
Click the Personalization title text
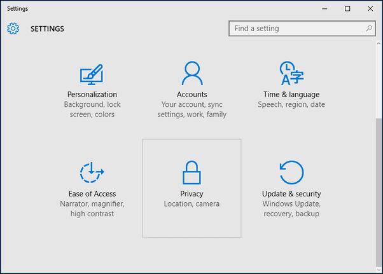(92, 95)
